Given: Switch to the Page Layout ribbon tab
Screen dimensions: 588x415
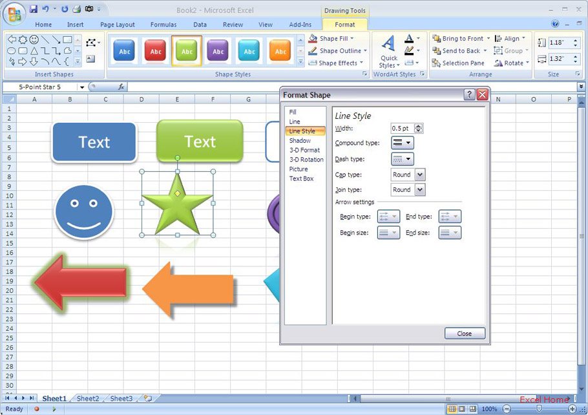Looking at the screenshot, I should click(117, 25).
